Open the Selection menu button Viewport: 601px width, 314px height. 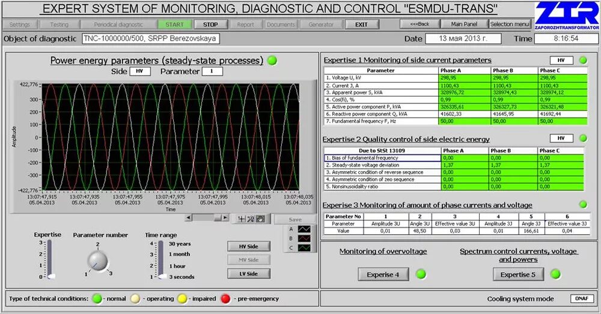point(510,24)
